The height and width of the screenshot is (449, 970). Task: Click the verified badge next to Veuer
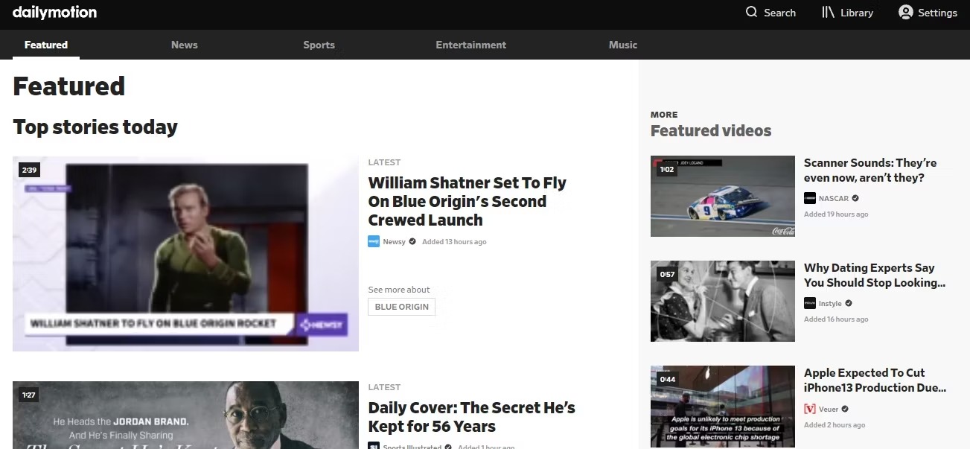click(x=845, y=409)
